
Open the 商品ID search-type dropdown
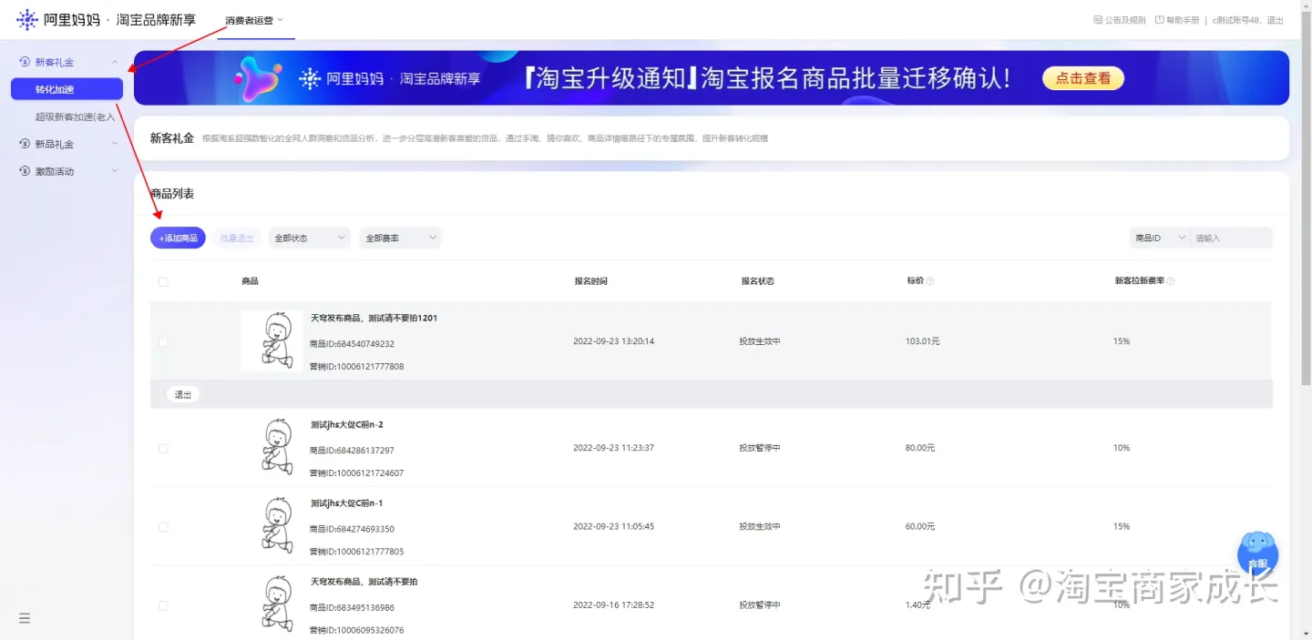pyautogui.click(x=1160, y=238)
